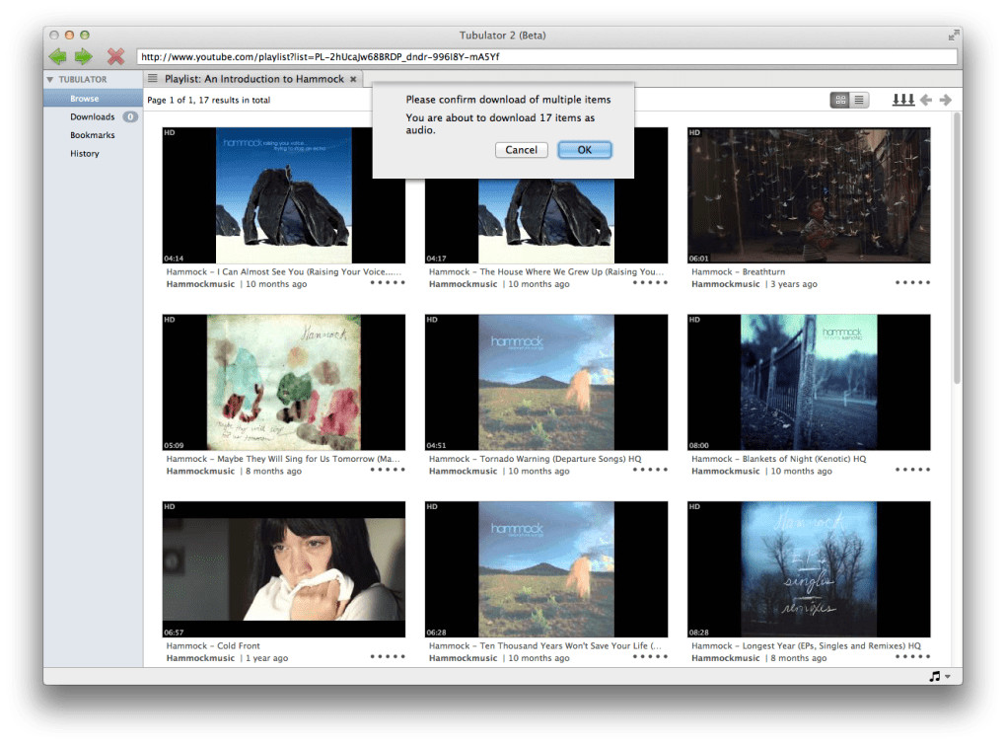This screenshot has width=1006, height=745.
Task: Open the Breathturn video thumbnail
Action: pyautogui.click(x=809, y=195)
